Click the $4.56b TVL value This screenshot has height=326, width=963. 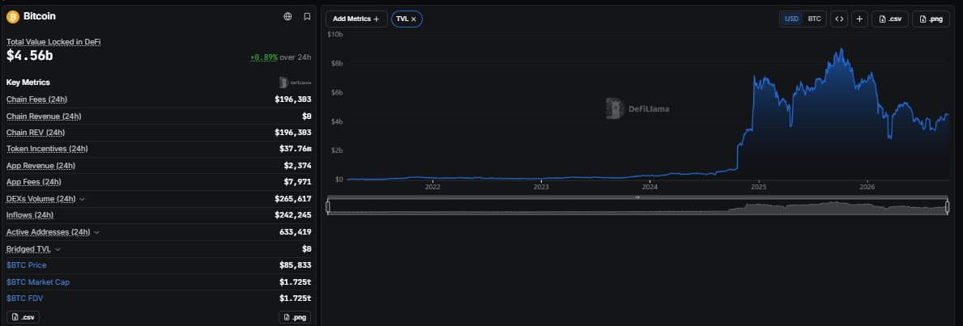tap(29, 56)
